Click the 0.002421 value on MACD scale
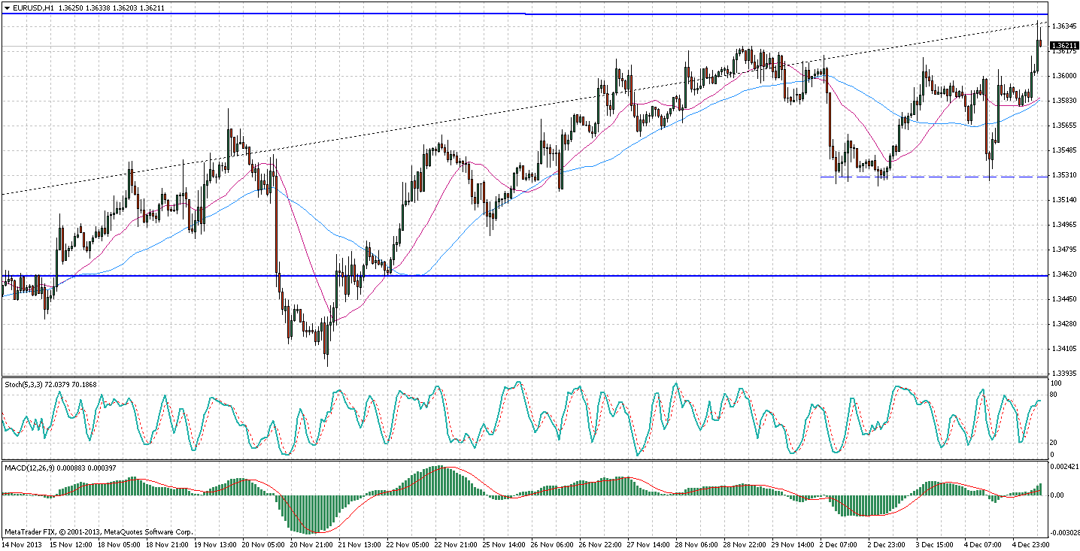 point(1063,468)
